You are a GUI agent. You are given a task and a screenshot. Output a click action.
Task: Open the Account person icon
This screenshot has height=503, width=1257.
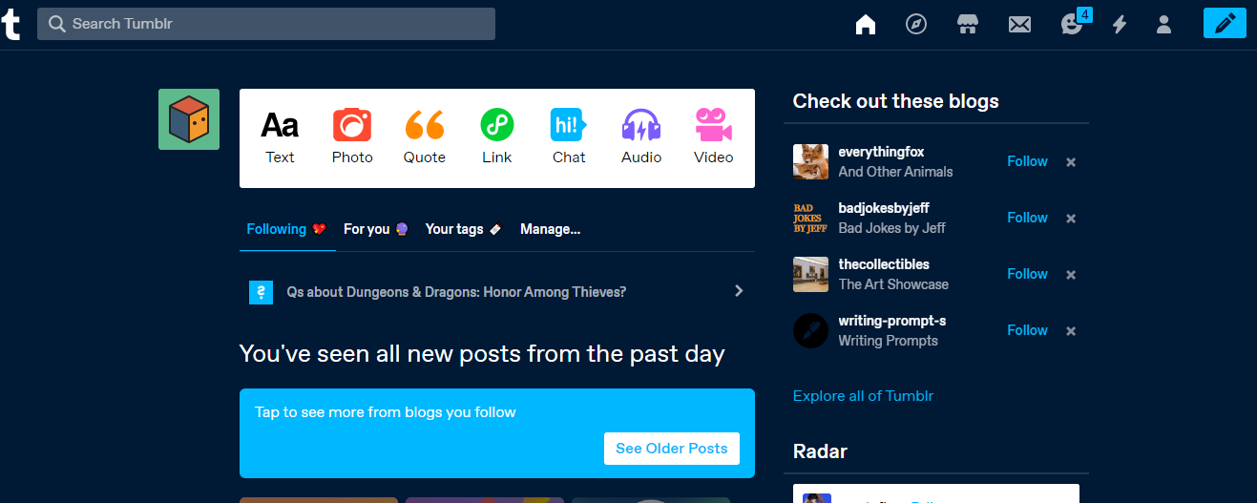pos(1163,25)
